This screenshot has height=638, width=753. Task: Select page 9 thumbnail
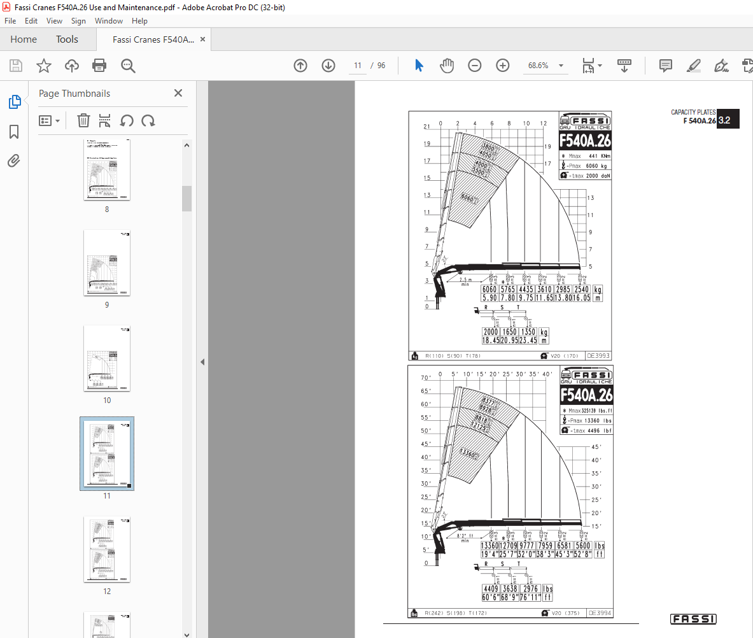pos(107,263)
